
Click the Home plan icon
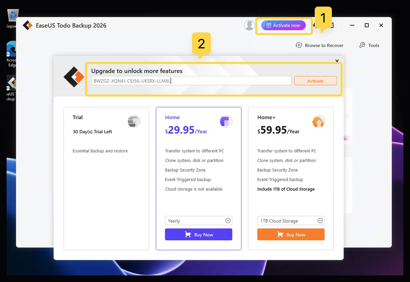point(226,121)
